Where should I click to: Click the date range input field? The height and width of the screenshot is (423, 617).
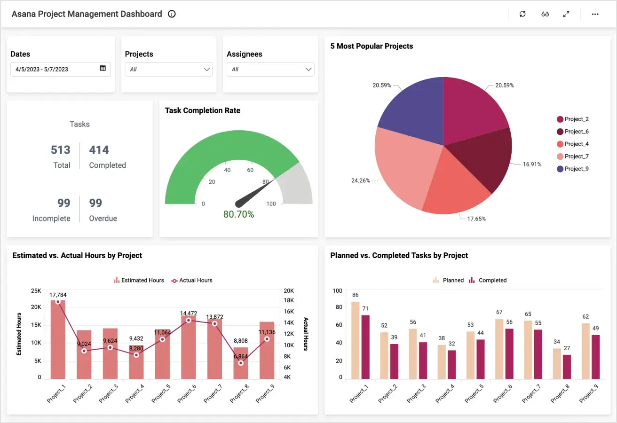(x=52, y=69)
